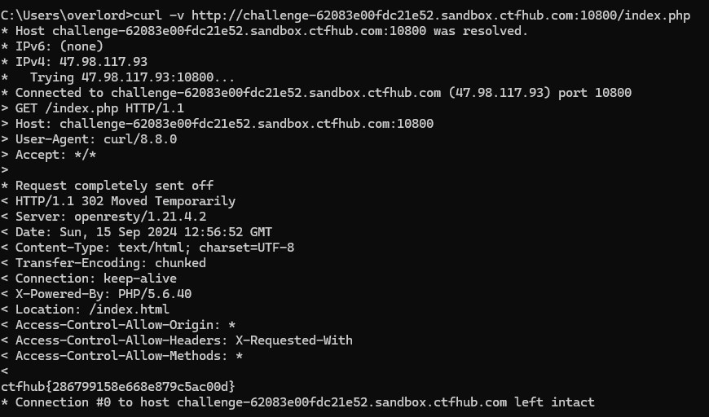709x417 pixels.
Task: Click the "X-Powered-By: PHP/5.6.40" header line
Action: 103,293
